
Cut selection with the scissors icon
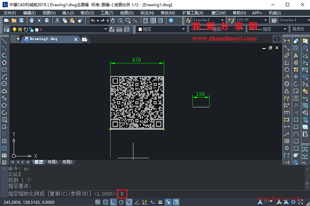[x=57, y=20]
